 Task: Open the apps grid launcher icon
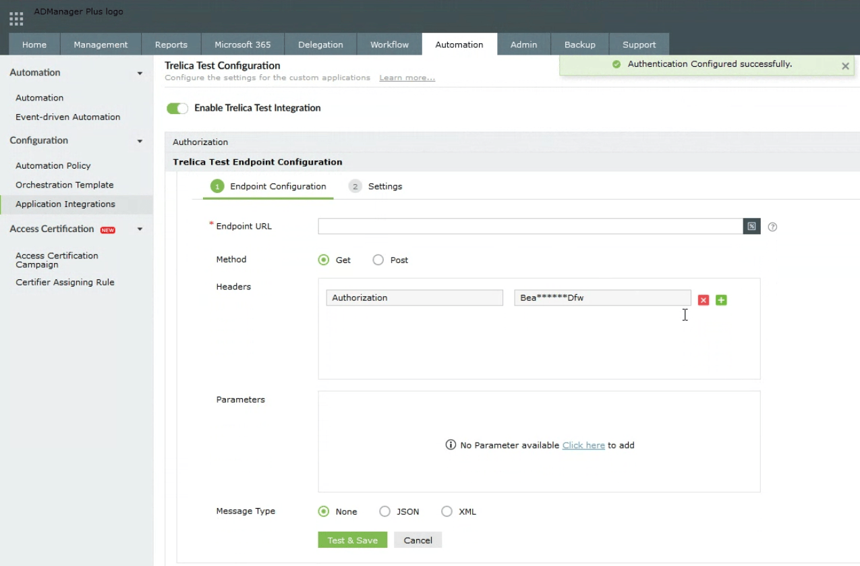16,18
